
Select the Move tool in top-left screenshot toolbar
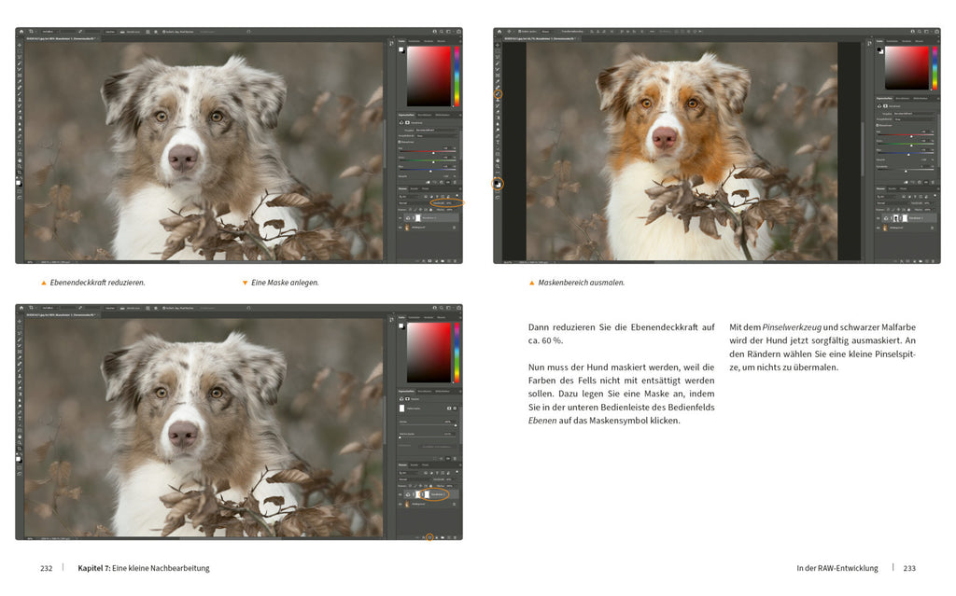click(20, 45)
